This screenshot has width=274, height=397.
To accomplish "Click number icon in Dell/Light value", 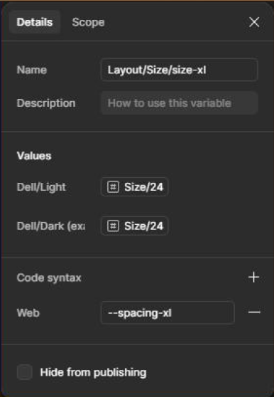I will 113,187.
